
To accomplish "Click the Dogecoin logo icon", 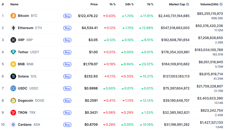I will pos(13,100).
